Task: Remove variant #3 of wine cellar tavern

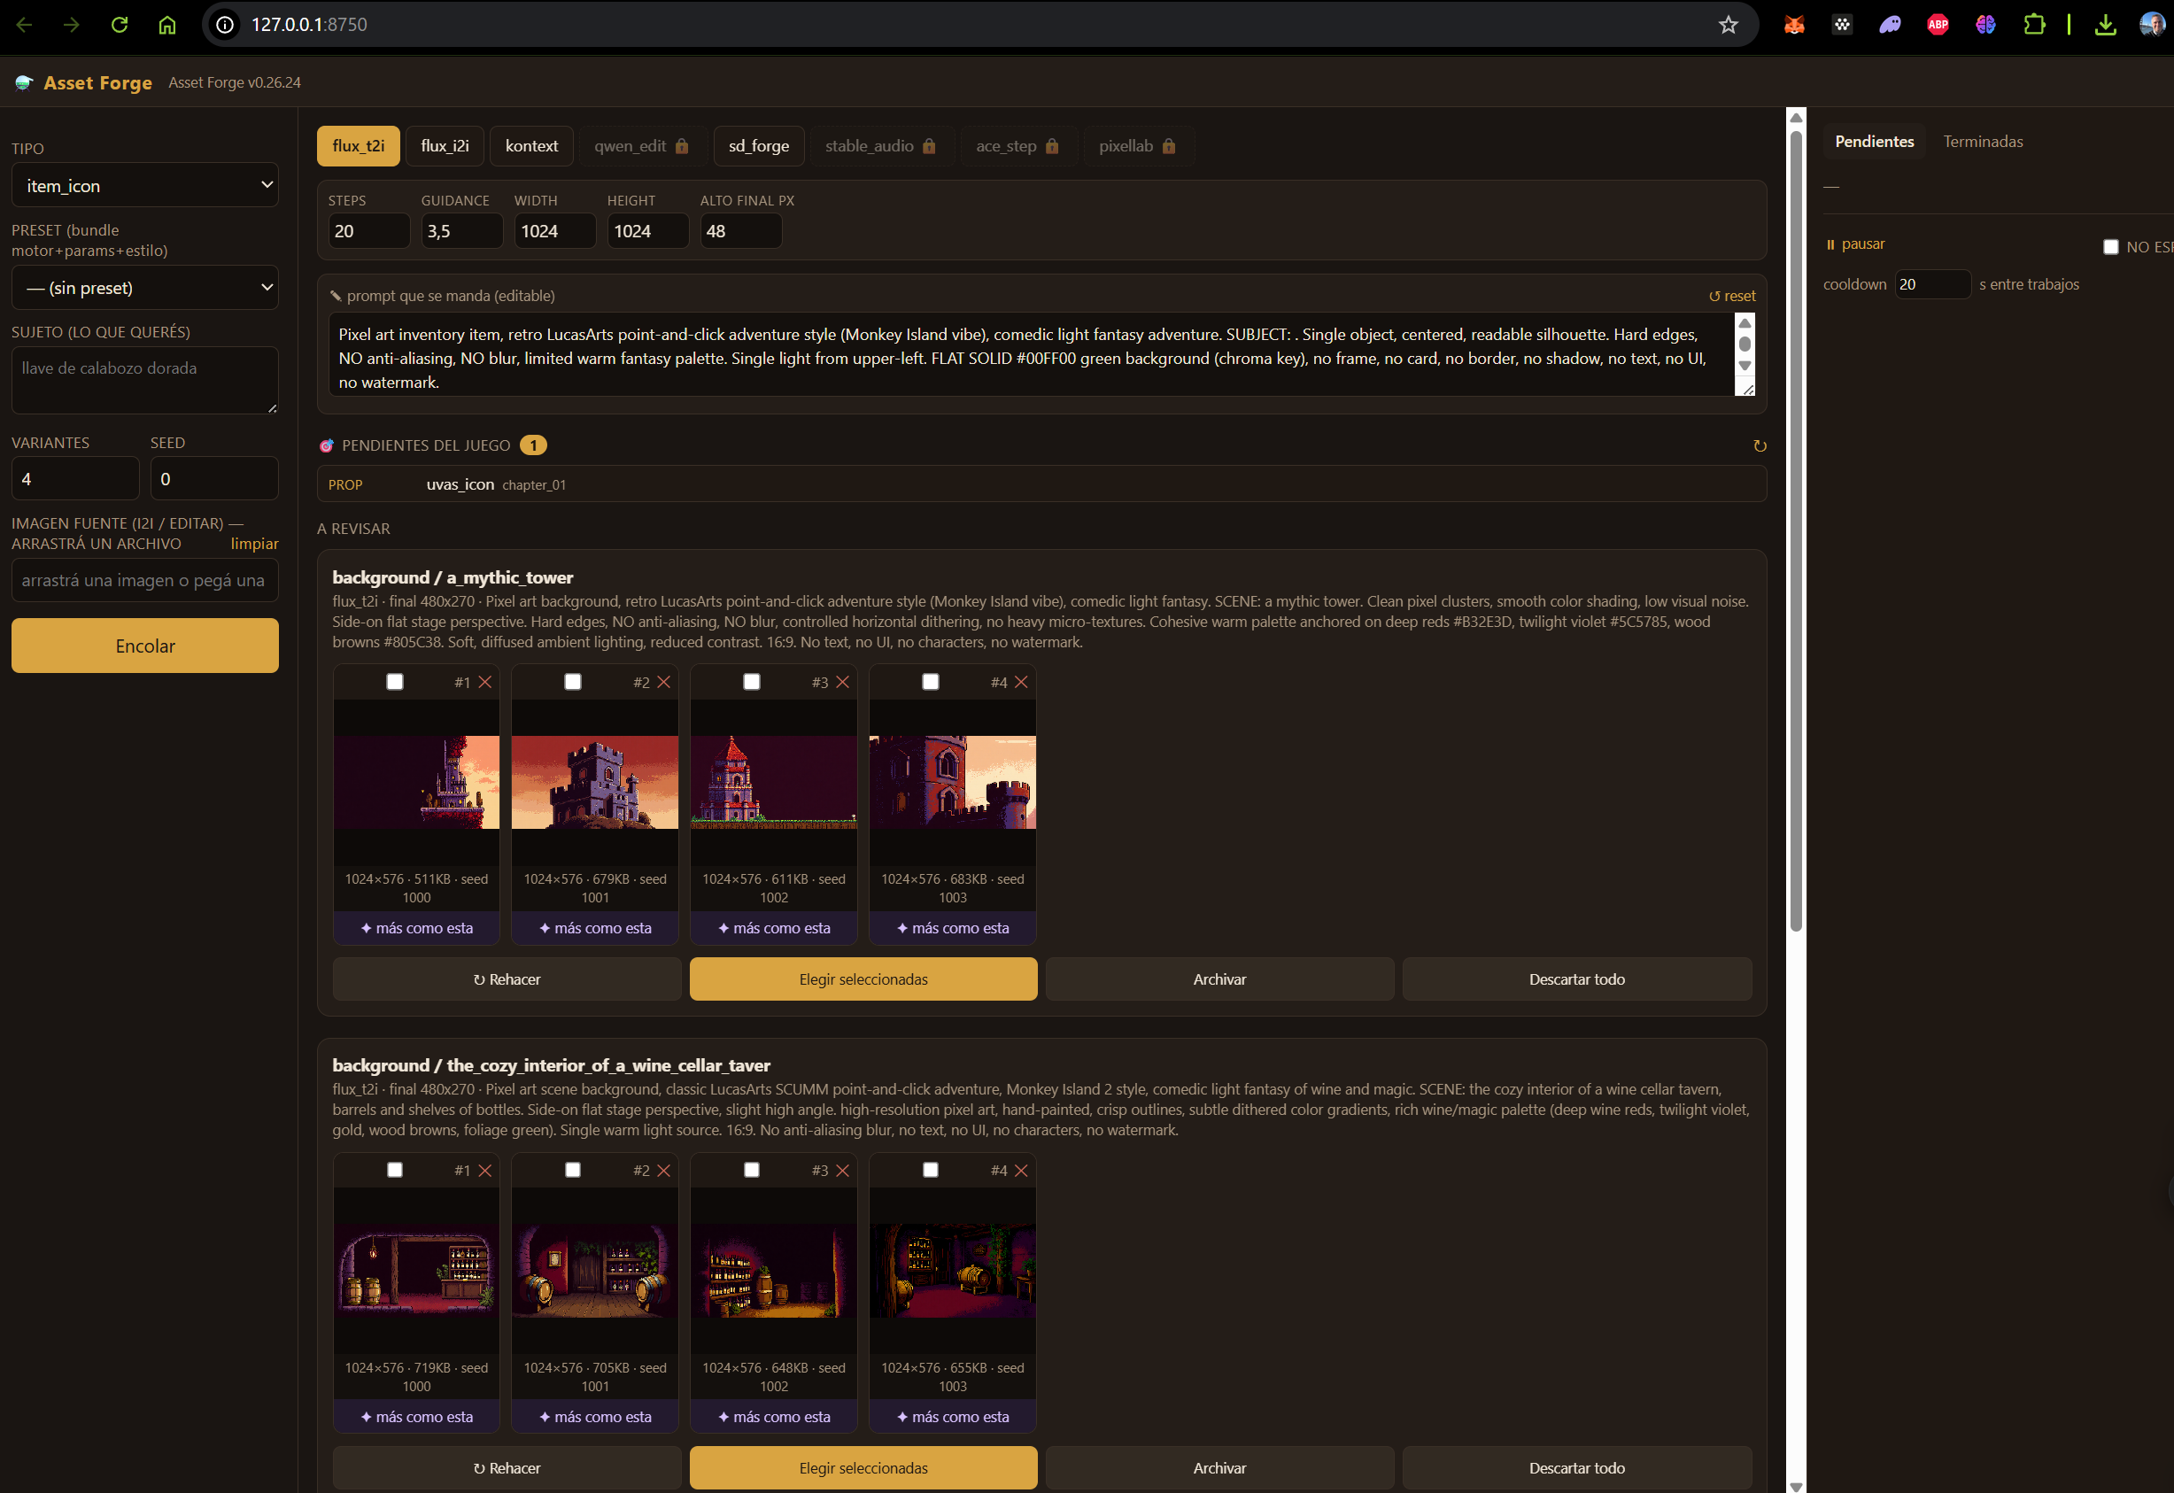Action: click(x=843, y=1171)
